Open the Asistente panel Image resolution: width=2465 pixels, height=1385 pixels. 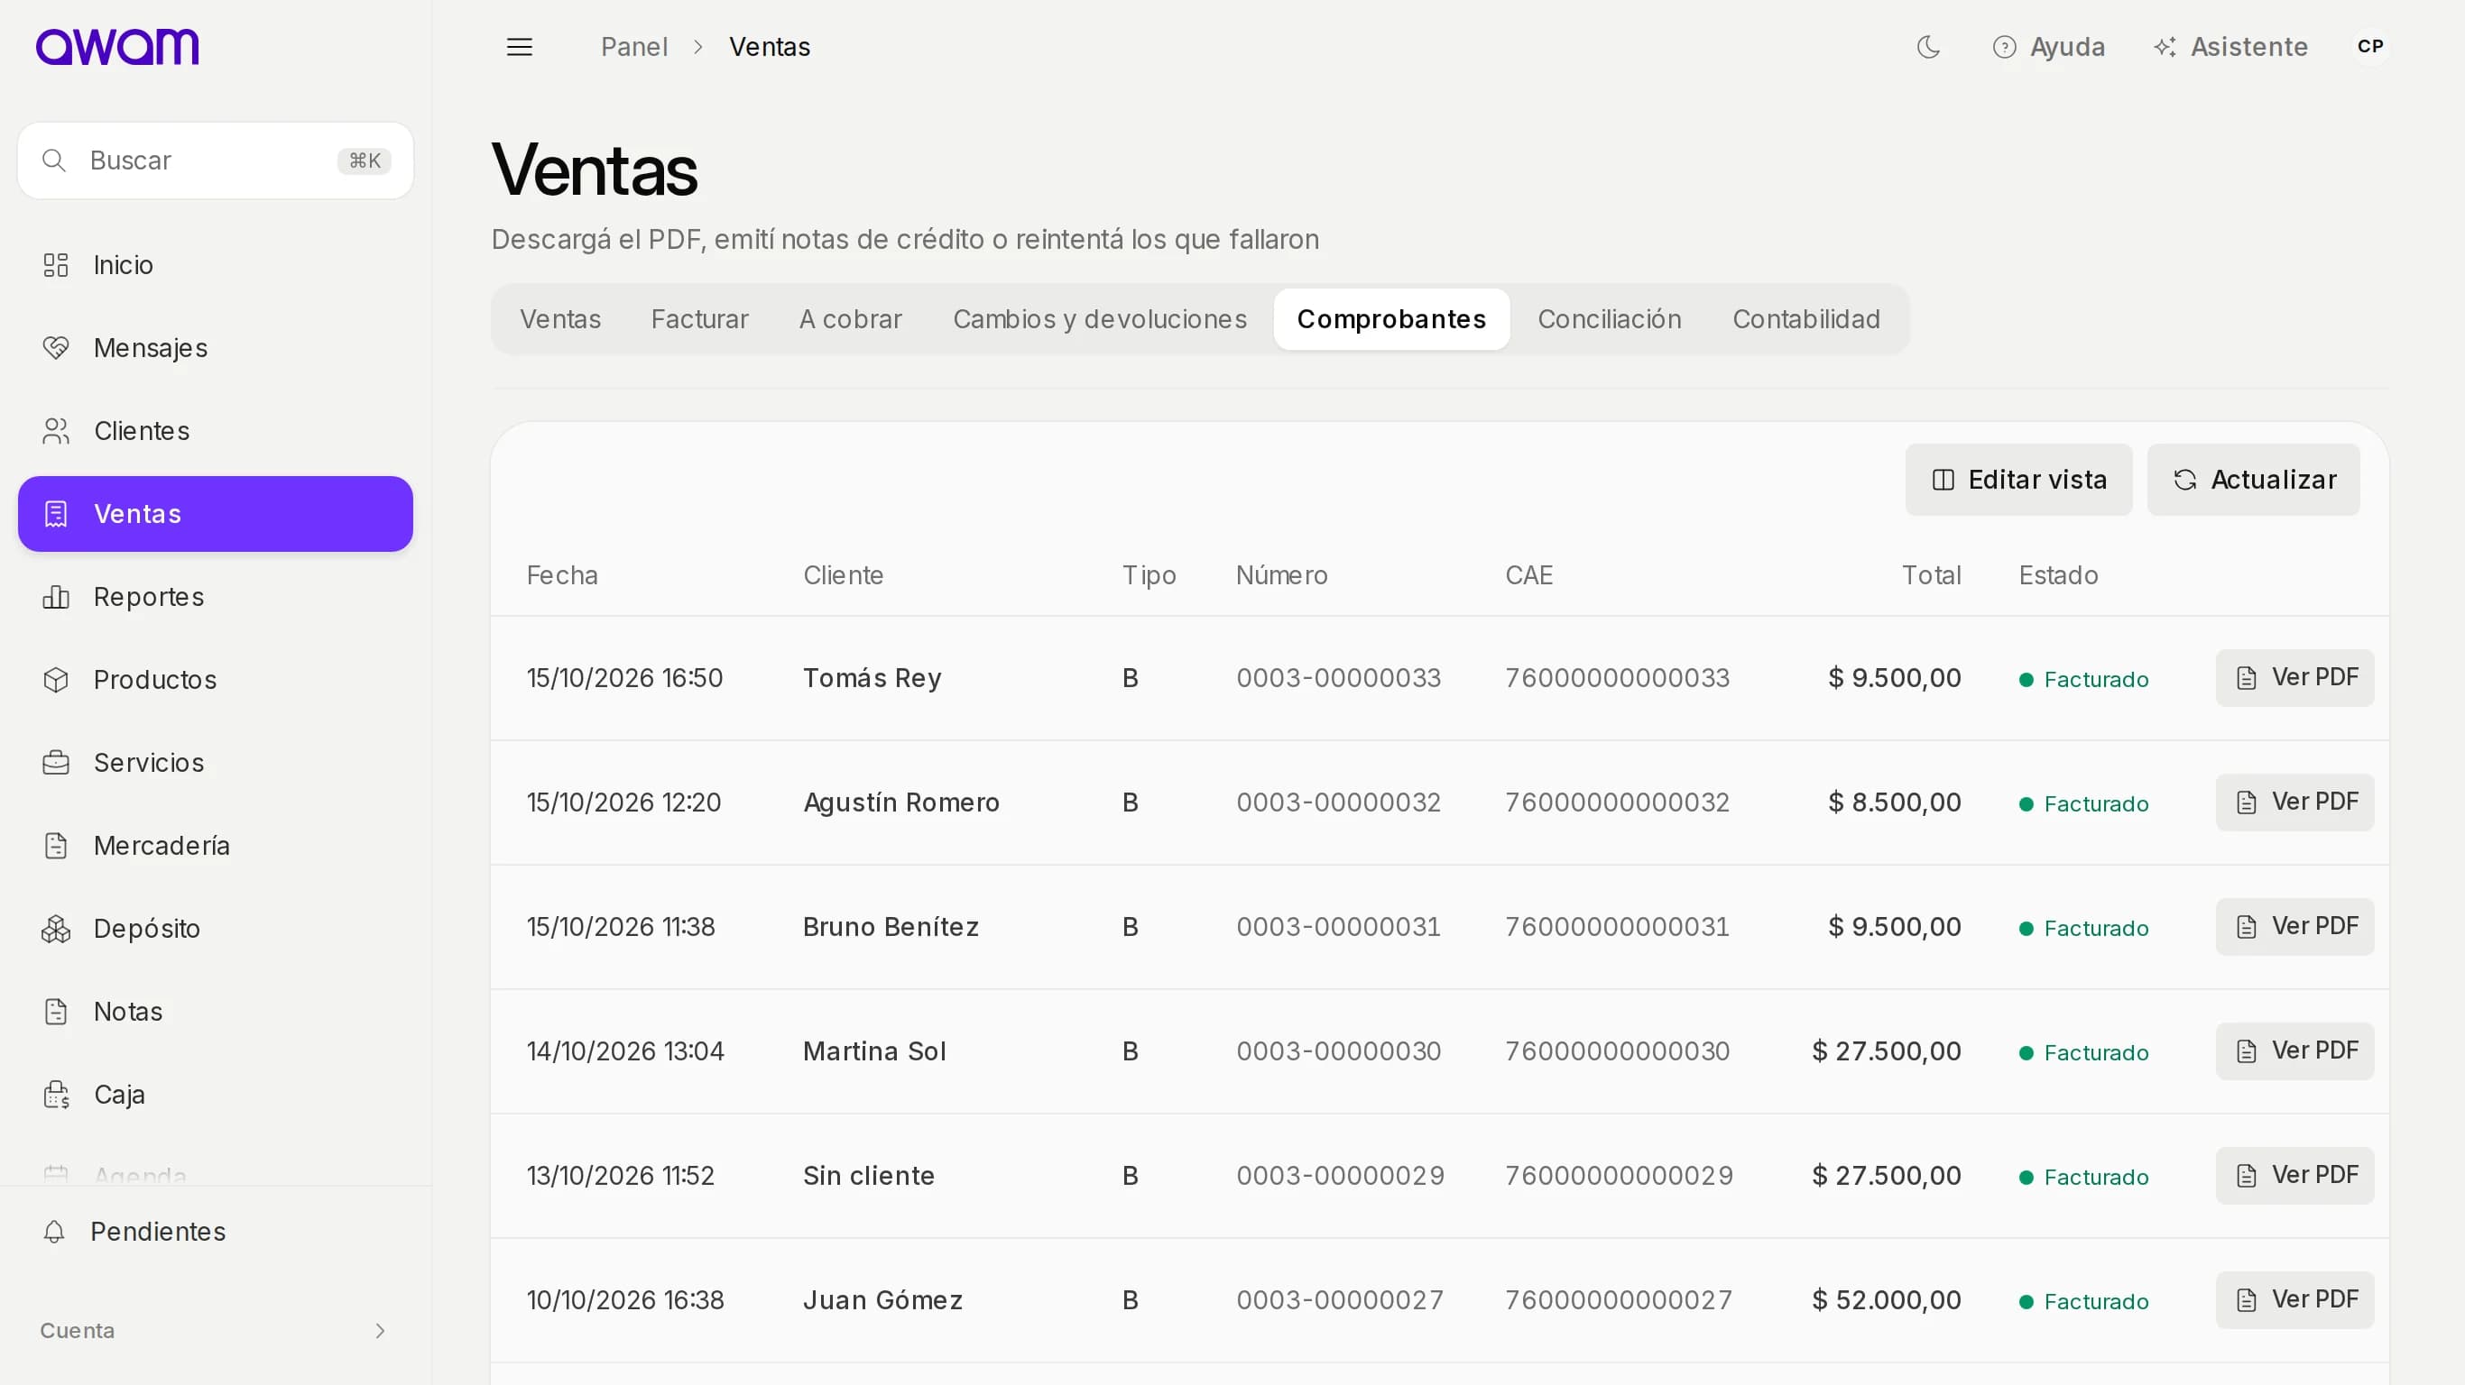[x=2230, y=47]
